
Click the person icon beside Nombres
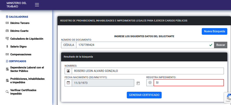tap(68, 71)
